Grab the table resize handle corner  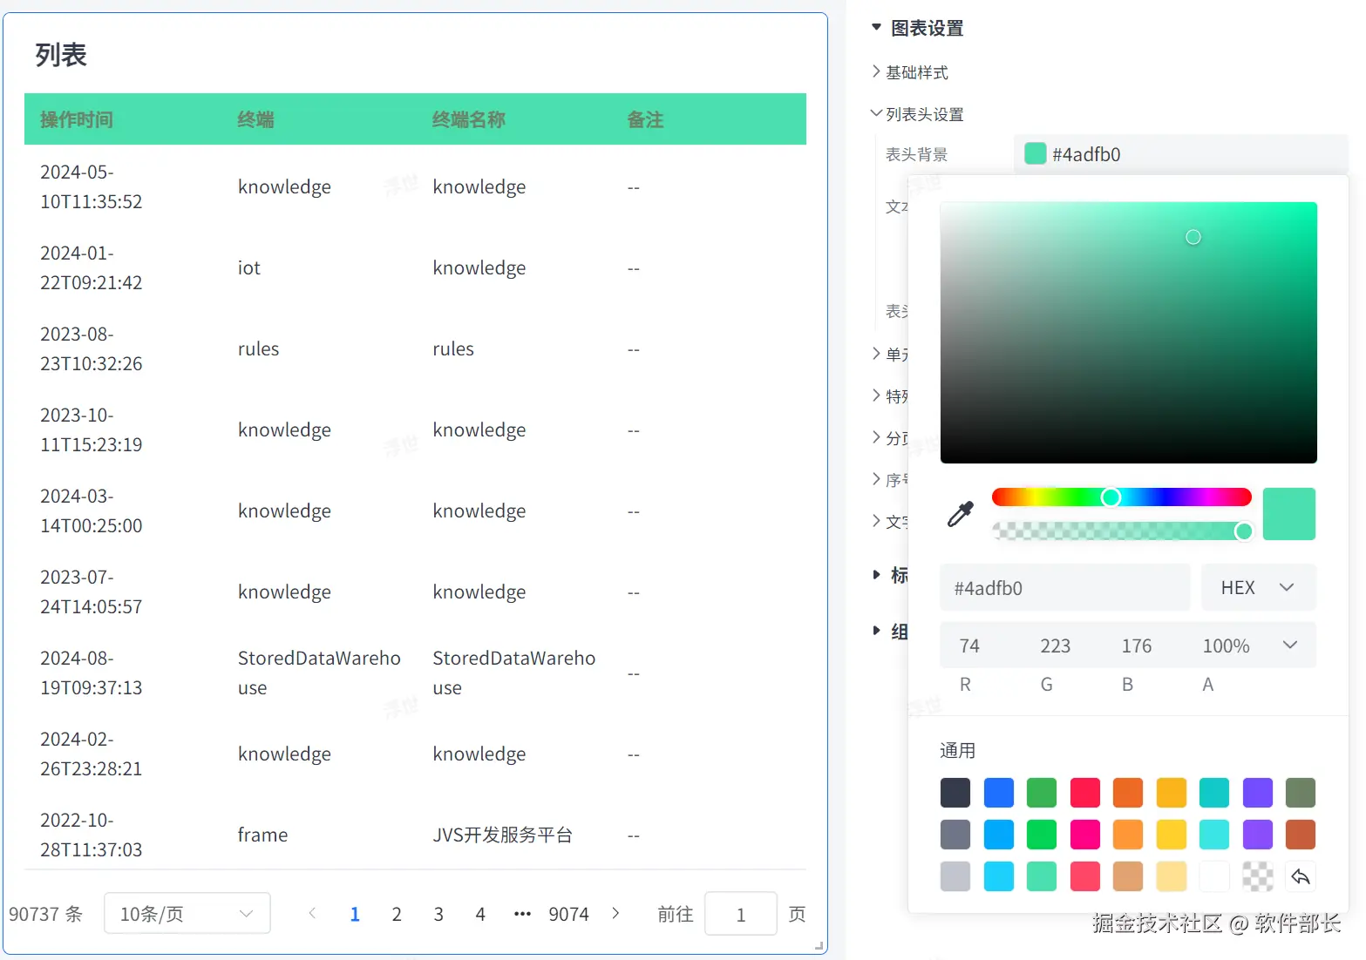[819, 945]
